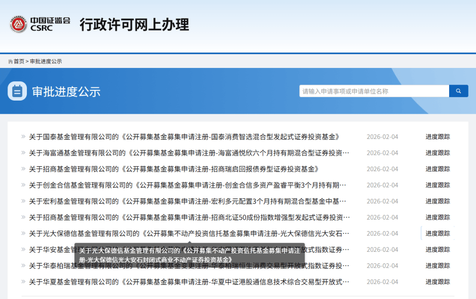476x299 pixels.
Task: Click the 首页 breadcrumb link
Action: coord(19,62)
